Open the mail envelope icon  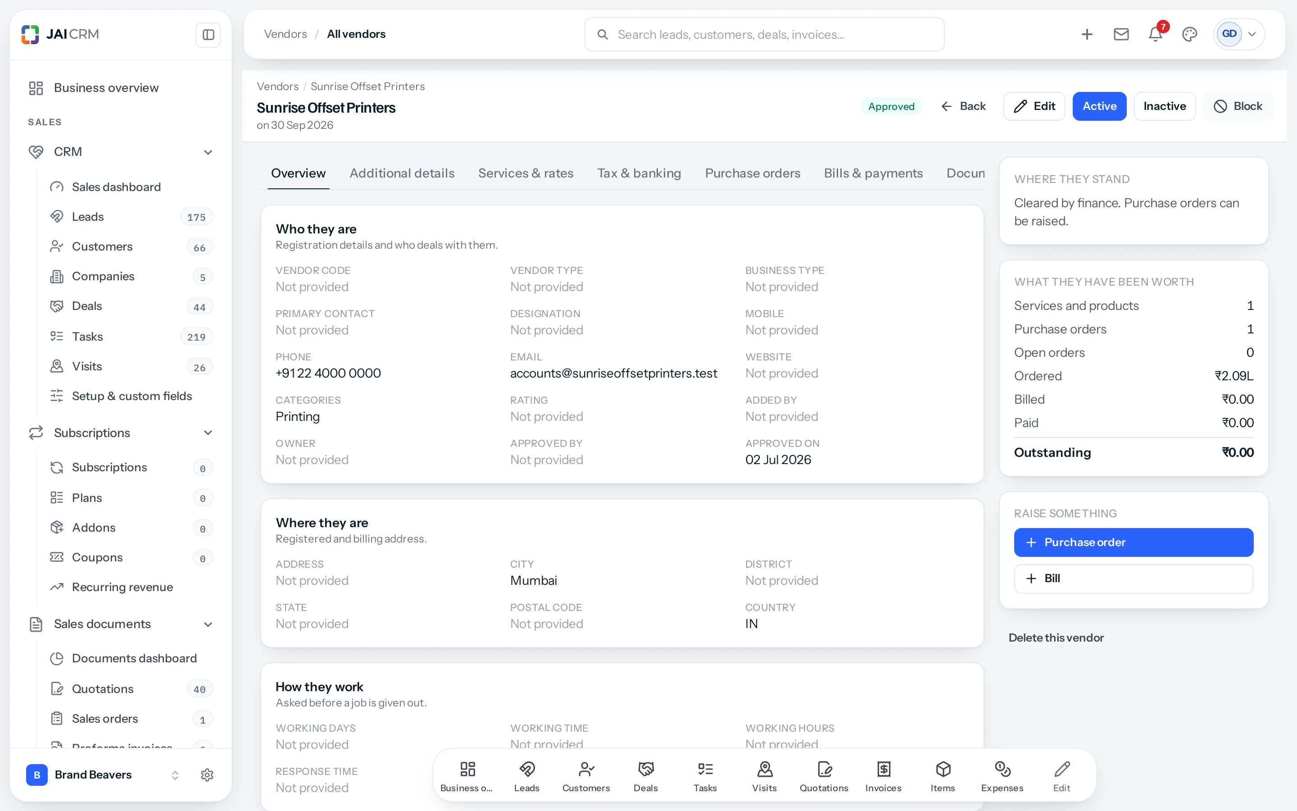[1121, 34]
